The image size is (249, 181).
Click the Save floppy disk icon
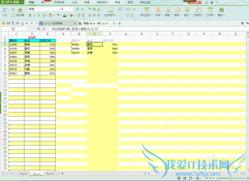8,23
